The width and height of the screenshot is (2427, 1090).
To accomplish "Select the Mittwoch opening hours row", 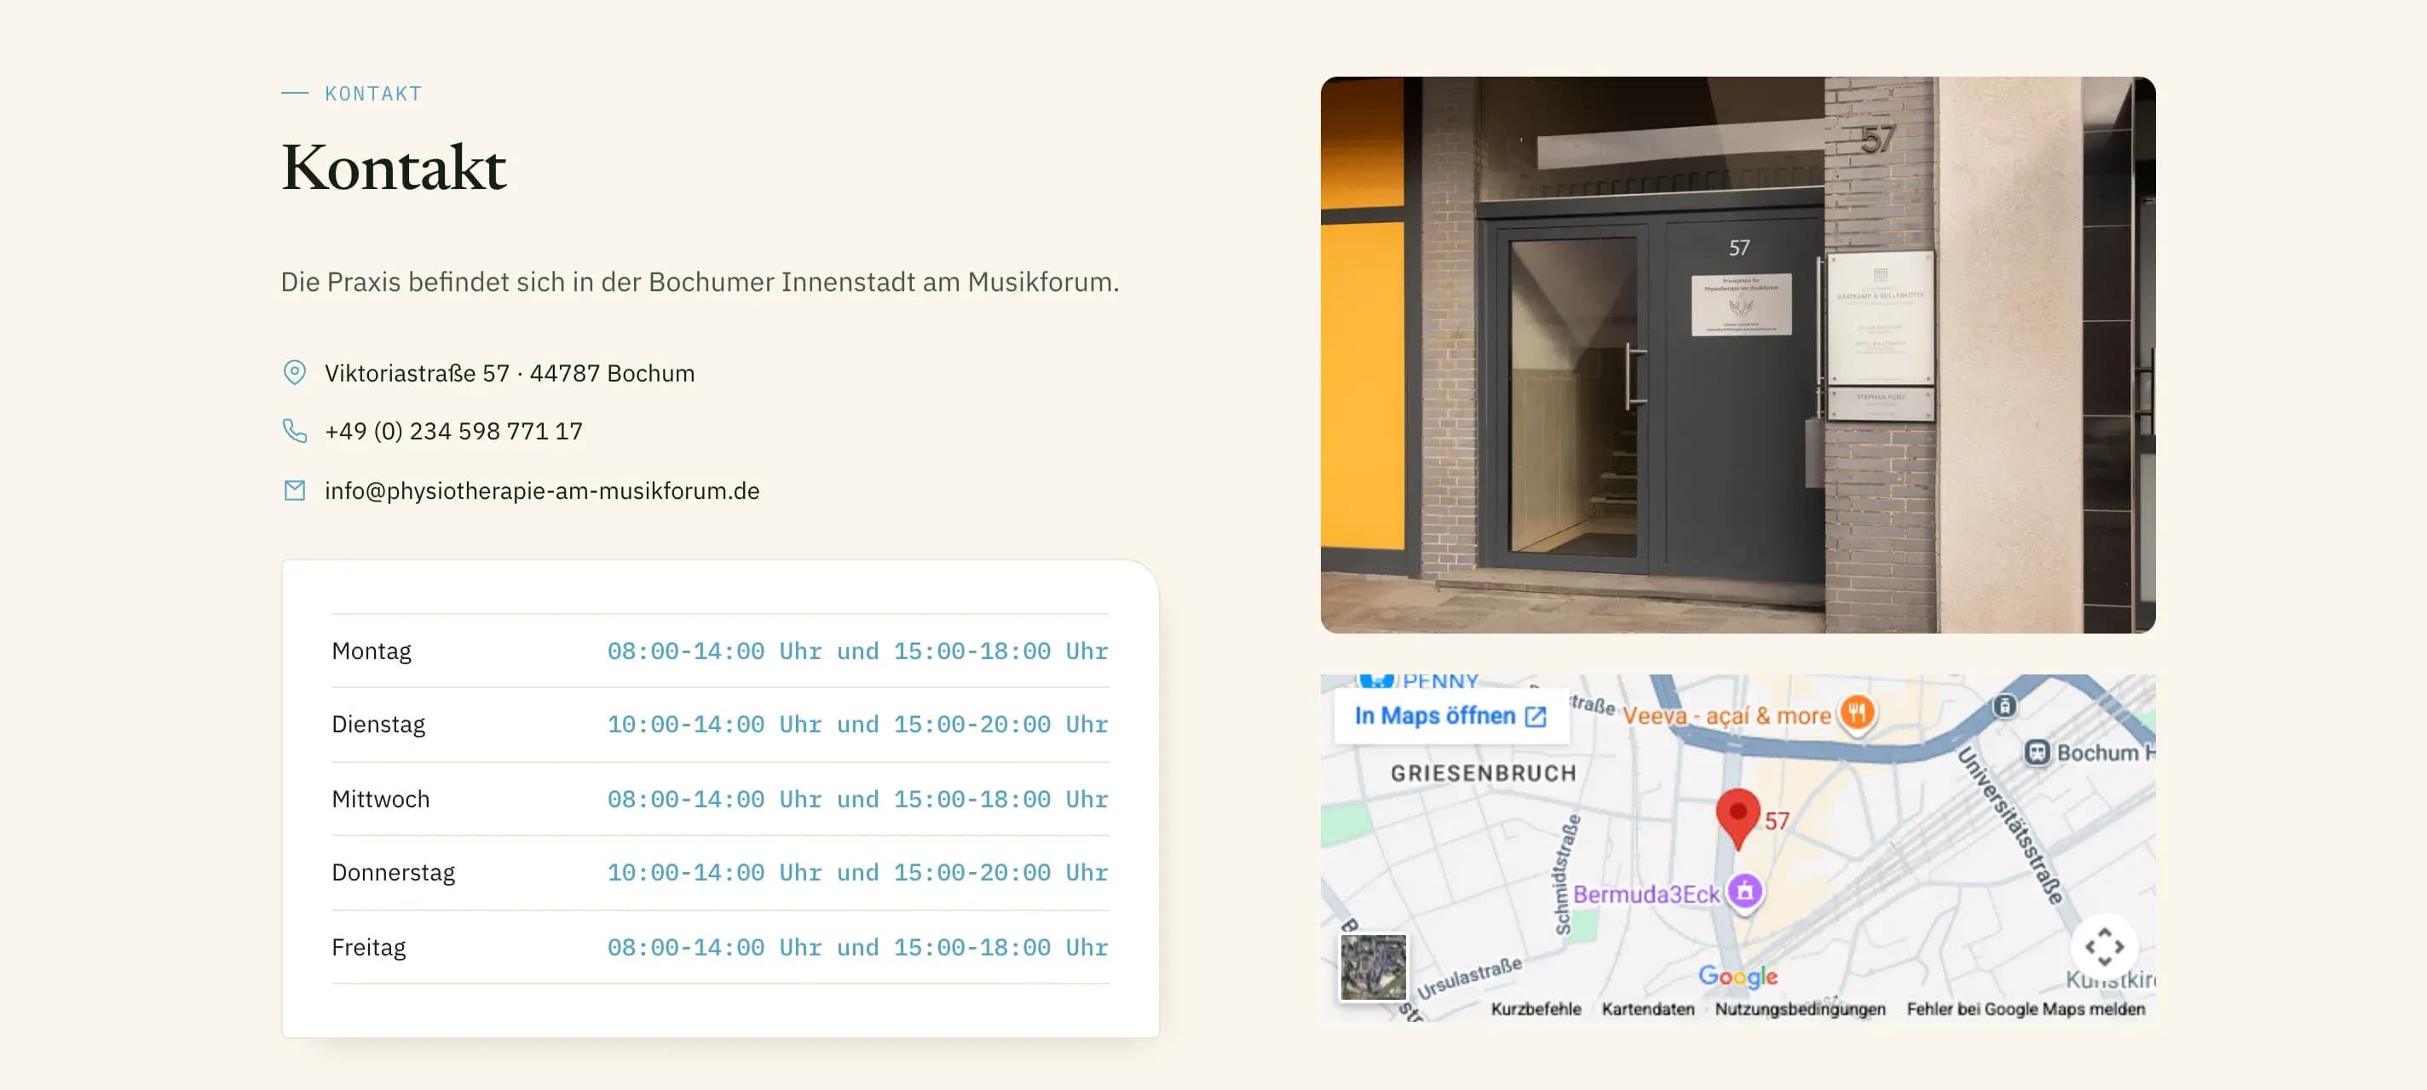I will [720, 798].
